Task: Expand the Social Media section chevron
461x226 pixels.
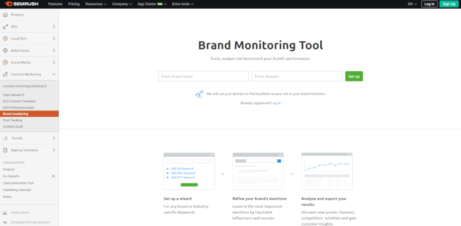Action: point(54,62)
